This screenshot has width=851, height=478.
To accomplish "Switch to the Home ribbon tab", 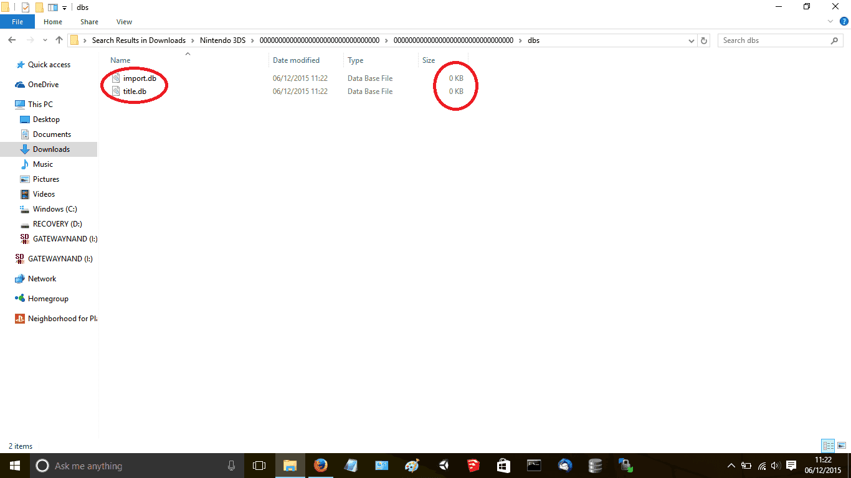I will (x=53, y=22).
